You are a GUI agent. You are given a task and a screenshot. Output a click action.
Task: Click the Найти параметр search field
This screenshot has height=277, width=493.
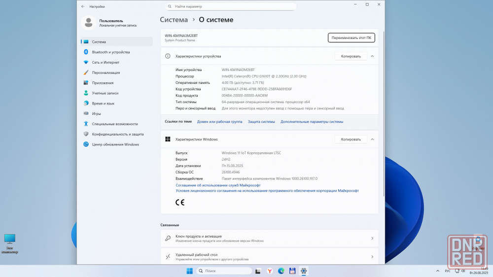pyautogui.click(x=230, y=6)
